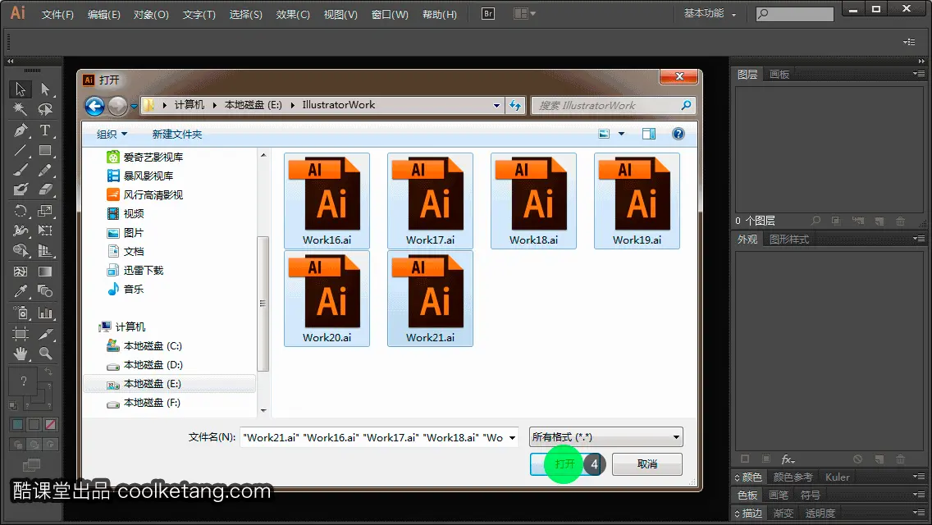Select the Rectangle tool

pos(45,150)
